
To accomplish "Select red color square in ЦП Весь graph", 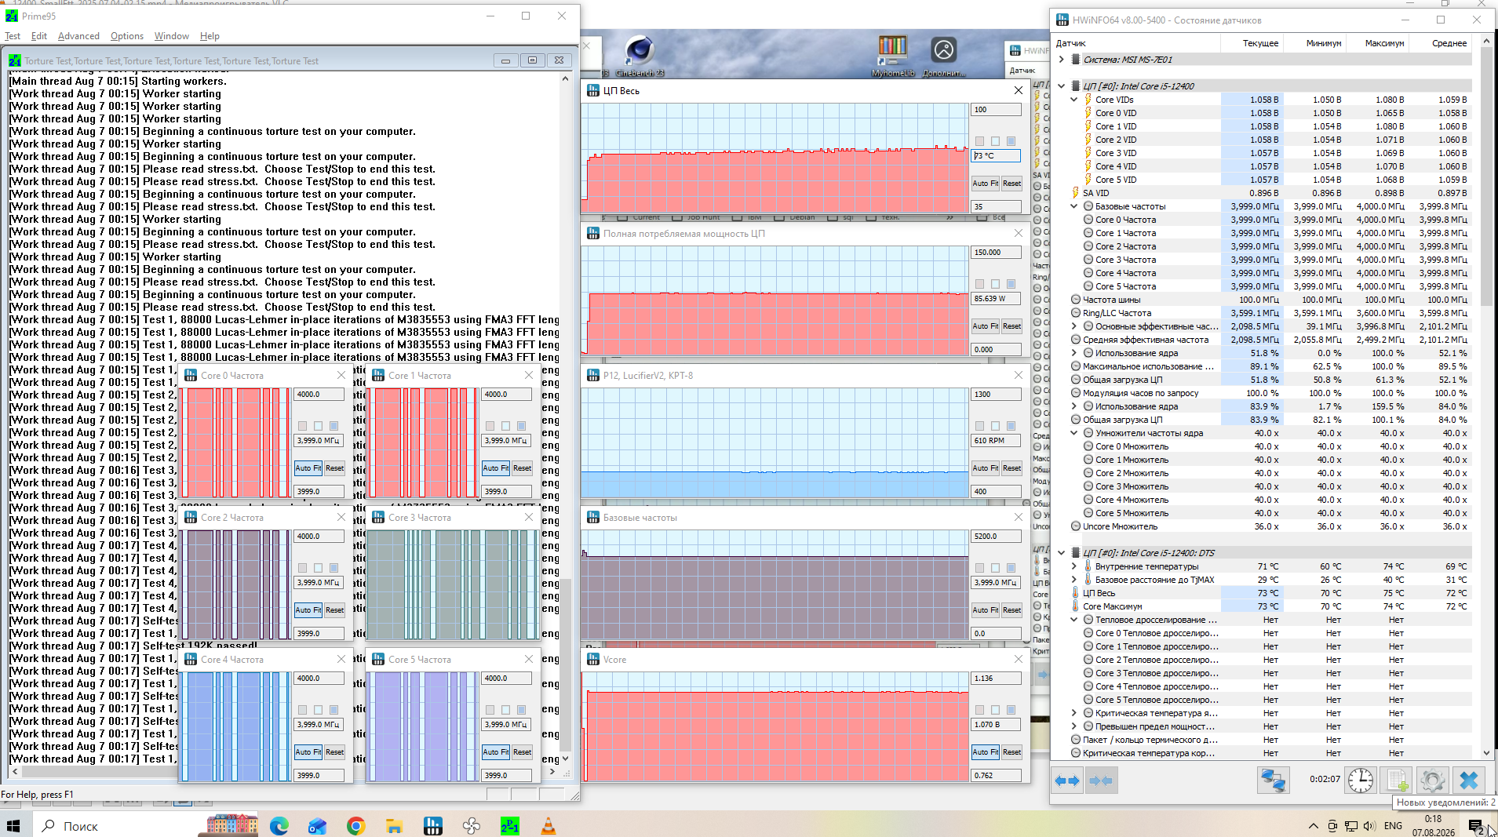I will tap(979, 141).
